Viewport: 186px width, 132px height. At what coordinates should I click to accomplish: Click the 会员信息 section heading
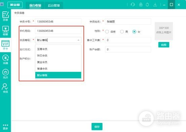tap(19, 13)
